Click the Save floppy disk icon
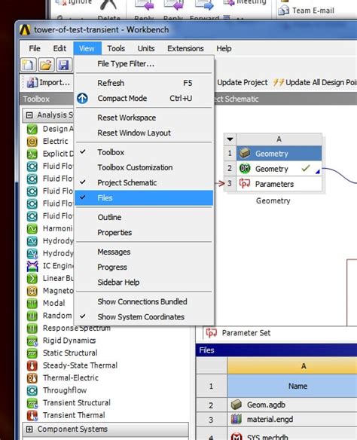This screenshot has height=440, width=357. tap(64, 65)
